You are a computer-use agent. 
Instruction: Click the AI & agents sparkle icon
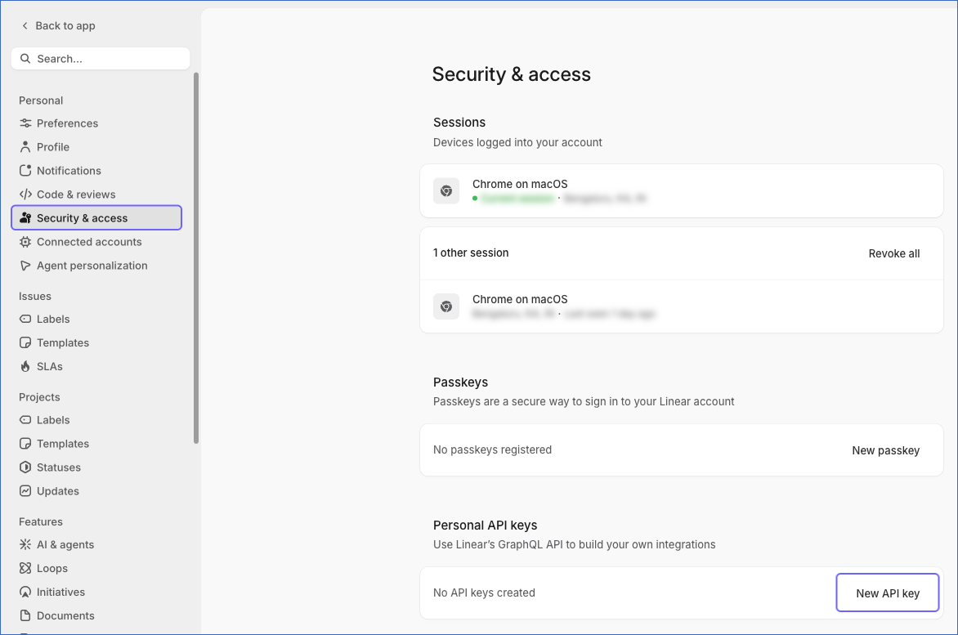(25, 544)
